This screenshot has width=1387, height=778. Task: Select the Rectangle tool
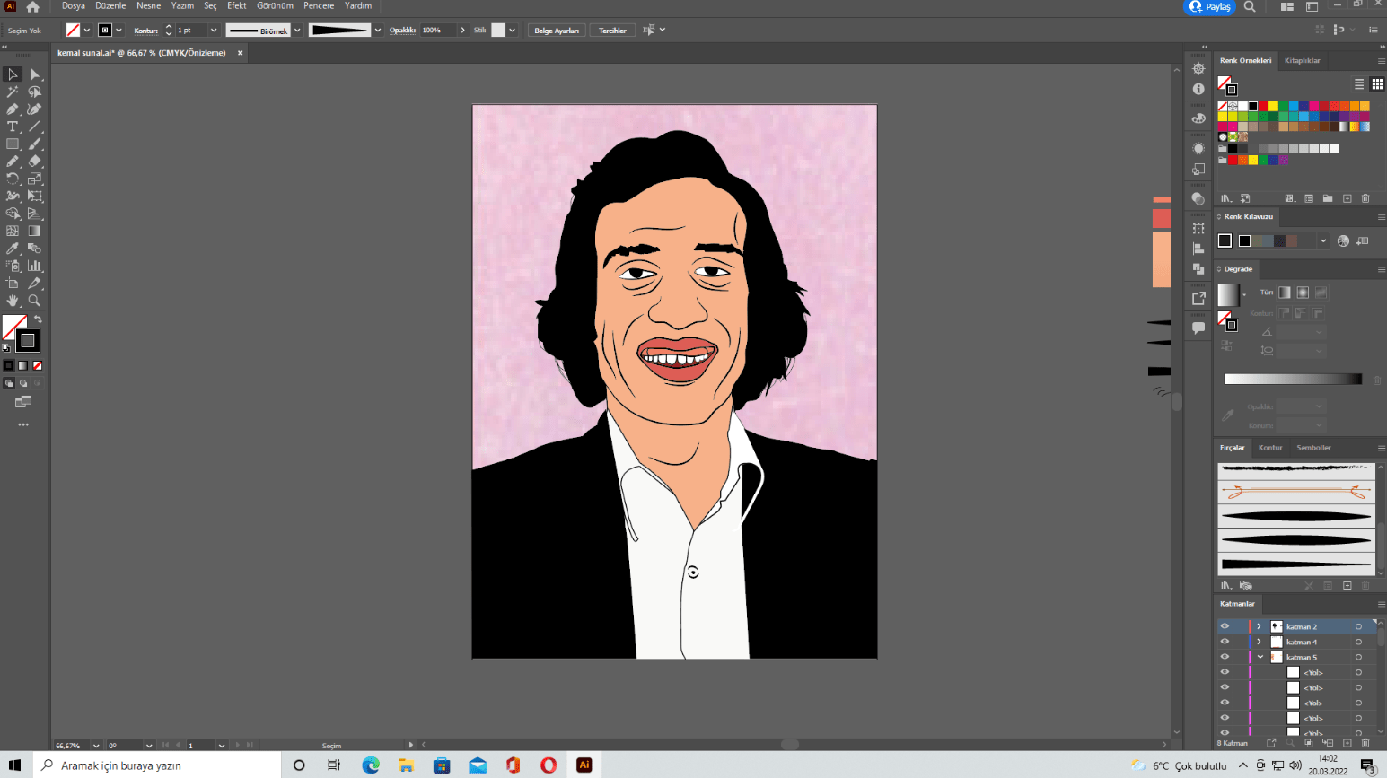click(13, 144)
